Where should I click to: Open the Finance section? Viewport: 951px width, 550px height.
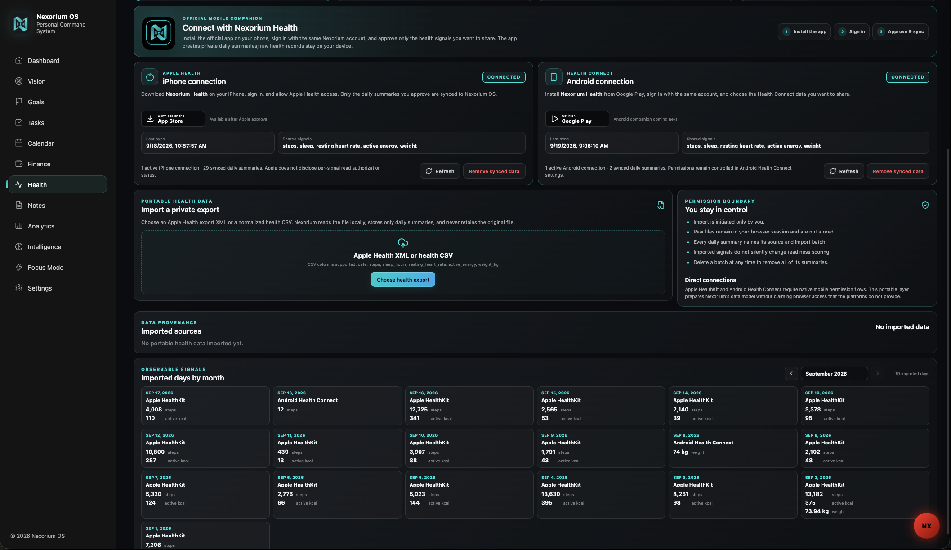click(x=58, y=164)
